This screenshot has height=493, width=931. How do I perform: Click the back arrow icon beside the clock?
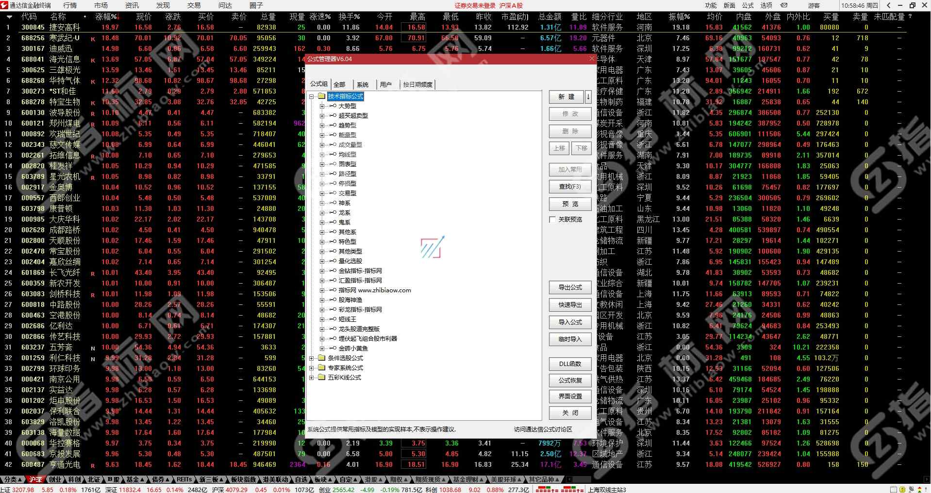[x=888, y=5]
